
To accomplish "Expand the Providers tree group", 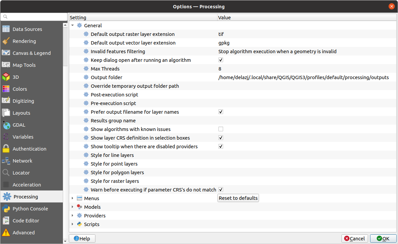I will [72, 216].
